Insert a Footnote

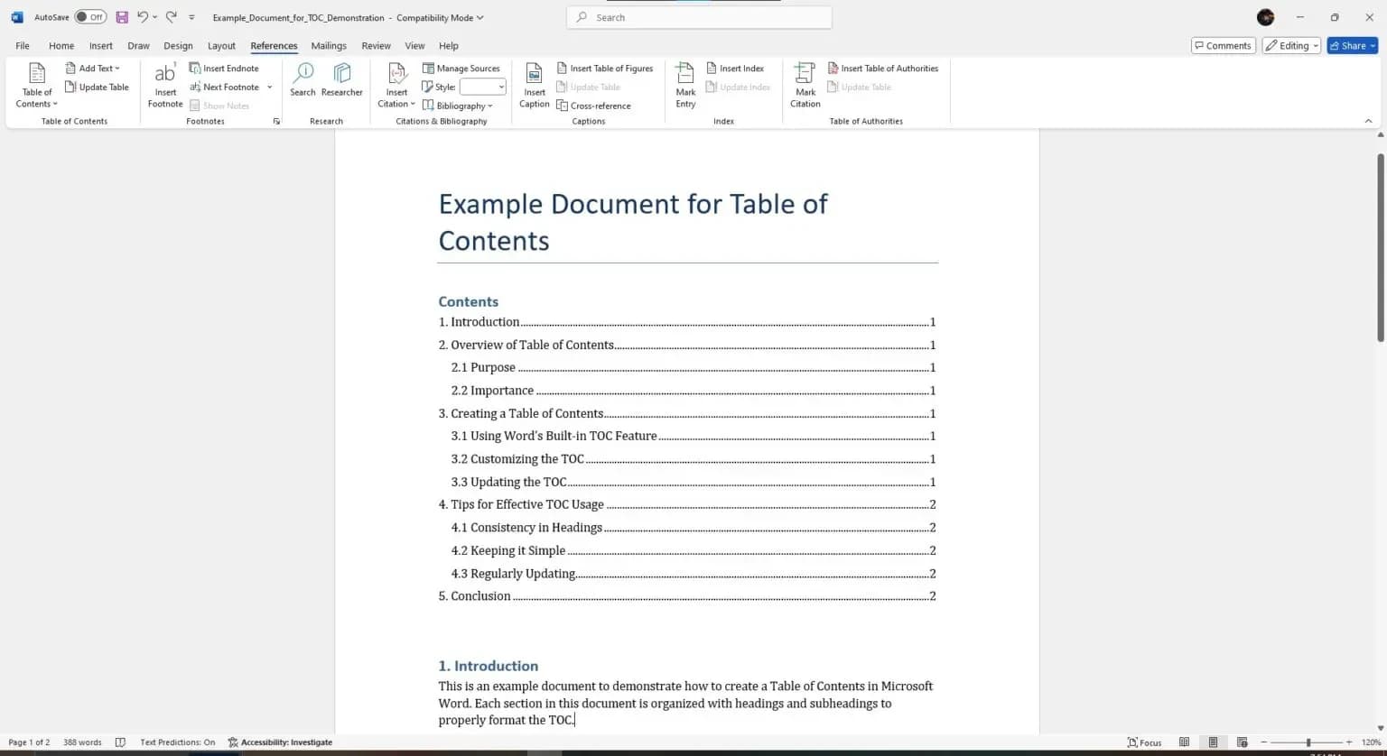point(165,86)
